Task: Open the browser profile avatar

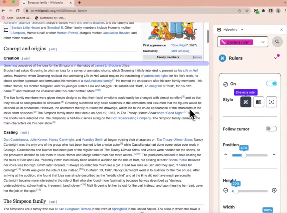Action: (x=278, y=11)
